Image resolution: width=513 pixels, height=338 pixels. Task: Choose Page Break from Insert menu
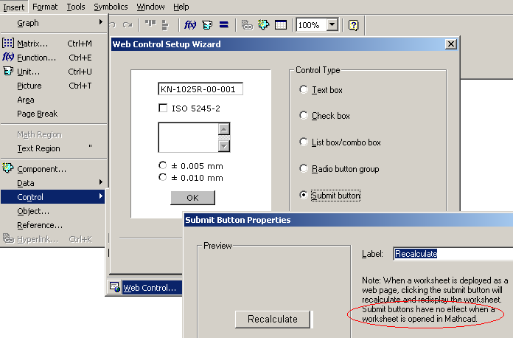pos(54,114)
